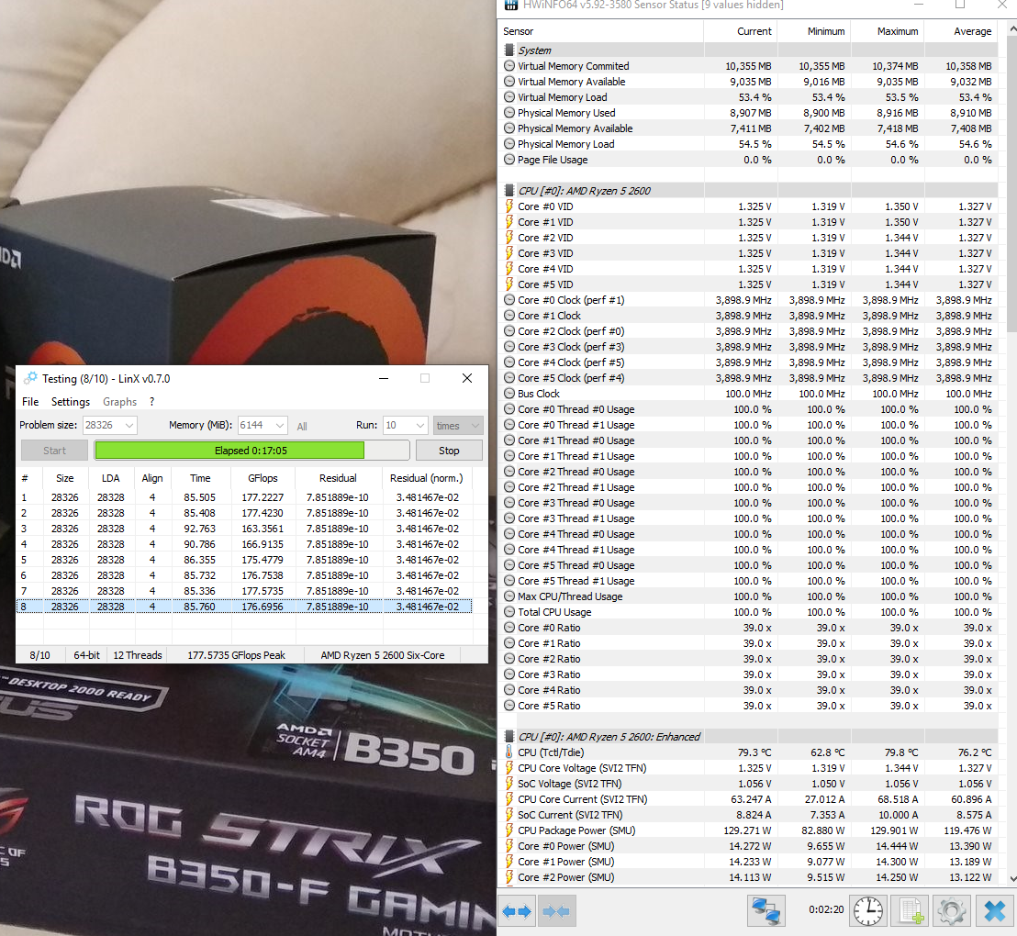
Task: Click the Ryzen 5 2600: Enhanced section icon
Action: click(x=509, y=737)
